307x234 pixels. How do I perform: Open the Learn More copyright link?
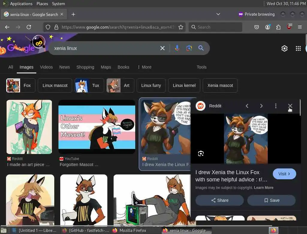[x=264, y=188]
